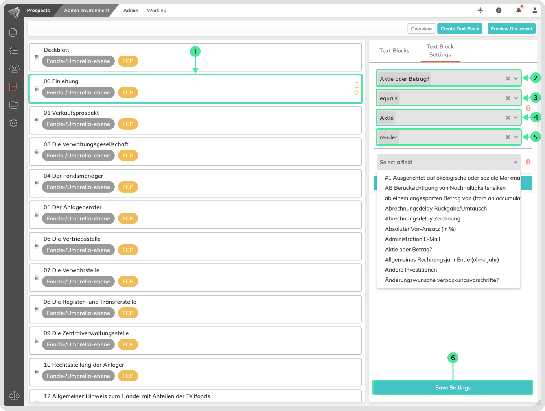This screenshot has width=545, height=411.
Task: Clear the 'Aktie oder Betrag?' field selection
Action: pyautogui.click(x=508, y=79)
